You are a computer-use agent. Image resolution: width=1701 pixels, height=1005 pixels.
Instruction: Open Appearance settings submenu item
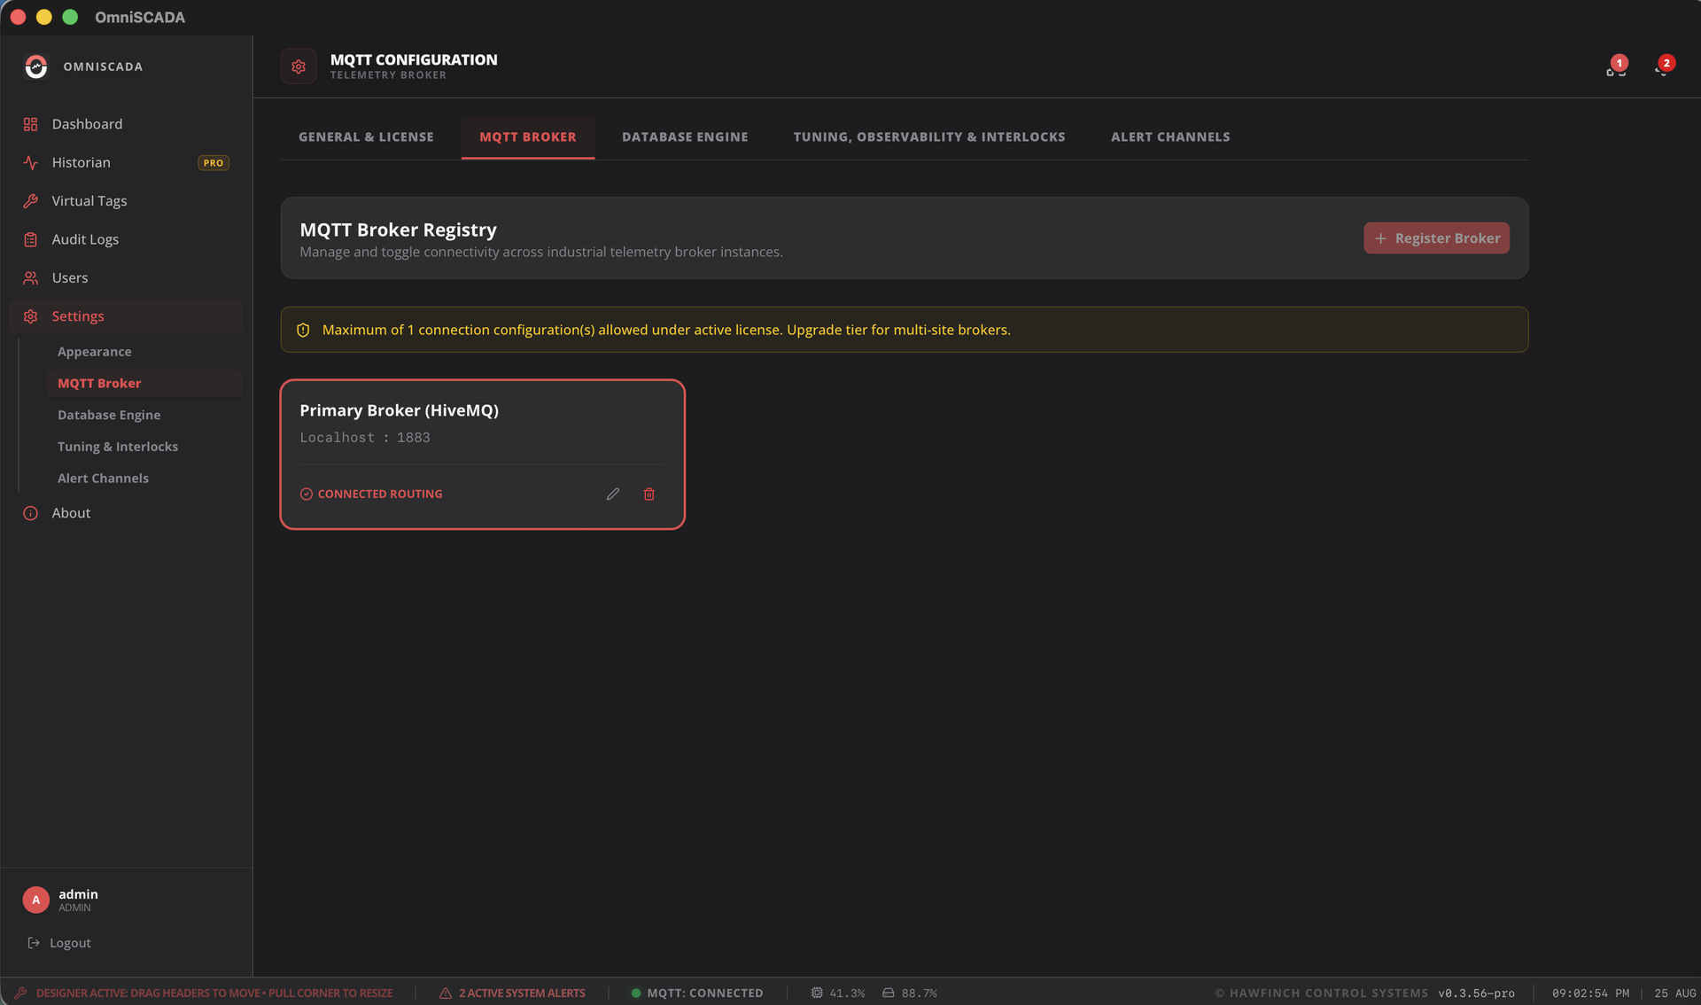[94, 352]
